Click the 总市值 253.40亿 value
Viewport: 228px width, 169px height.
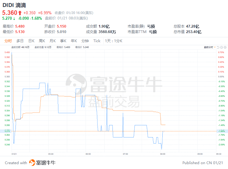194,32
